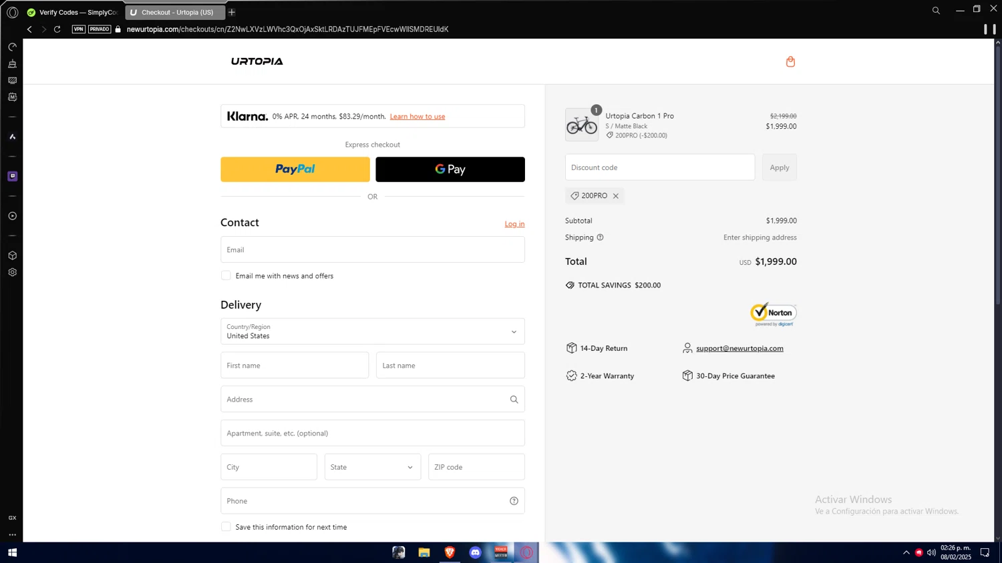Open Discord from the taskbar
1002x563 pixels.
coord(475,552)
